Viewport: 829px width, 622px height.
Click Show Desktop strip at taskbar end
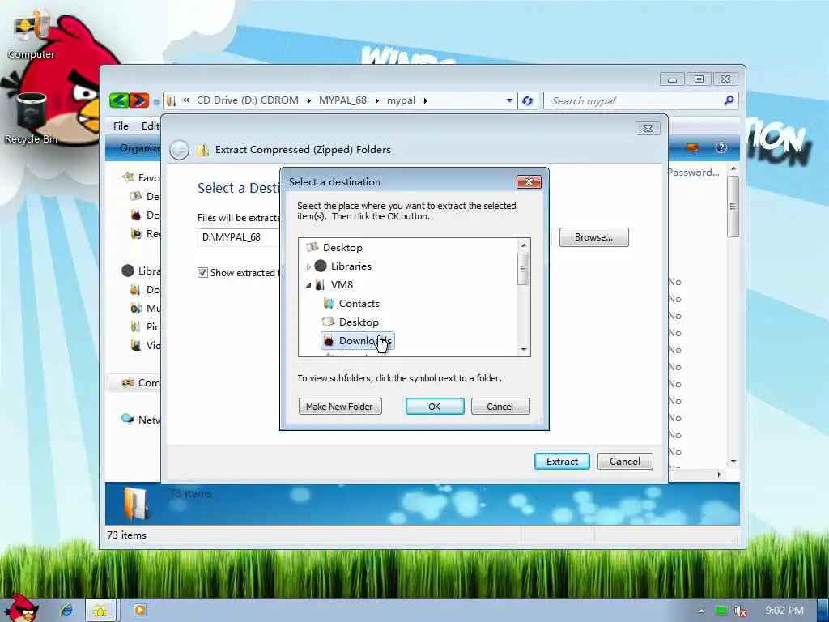pyautogui.click(x=823, y=611)
